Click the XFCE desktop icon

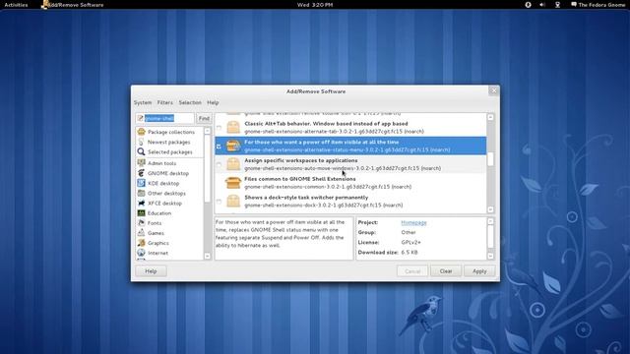pyautogui.click(x=141, y=204)
